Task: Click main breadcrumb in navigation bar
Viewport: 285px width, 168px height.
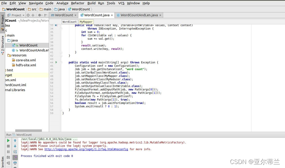Action: coord(45,9)
